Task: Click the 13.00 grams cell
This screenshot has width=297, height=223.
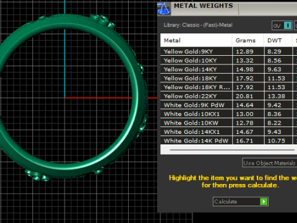Action: tap(248, 114)
